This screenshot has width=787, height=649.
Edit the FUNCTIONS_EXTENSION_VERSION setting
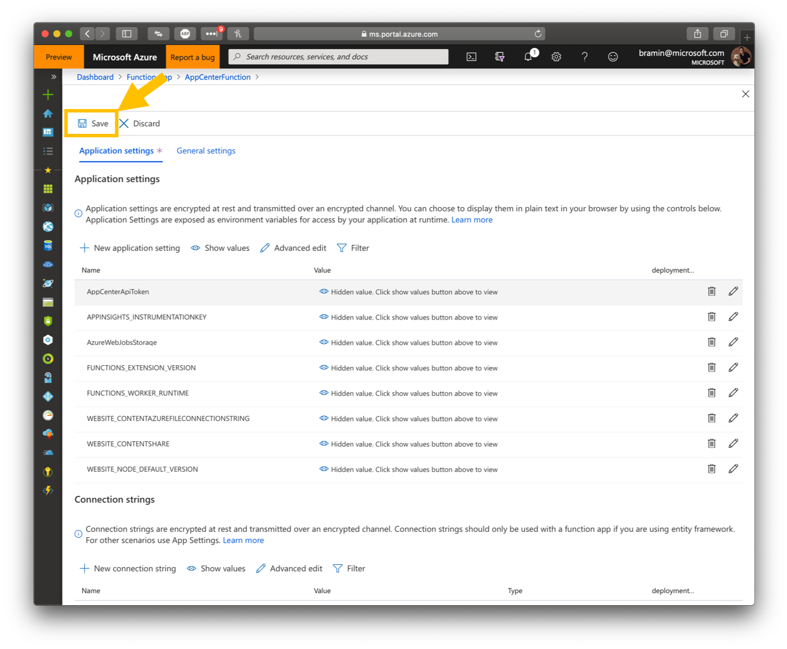point(733,367)
